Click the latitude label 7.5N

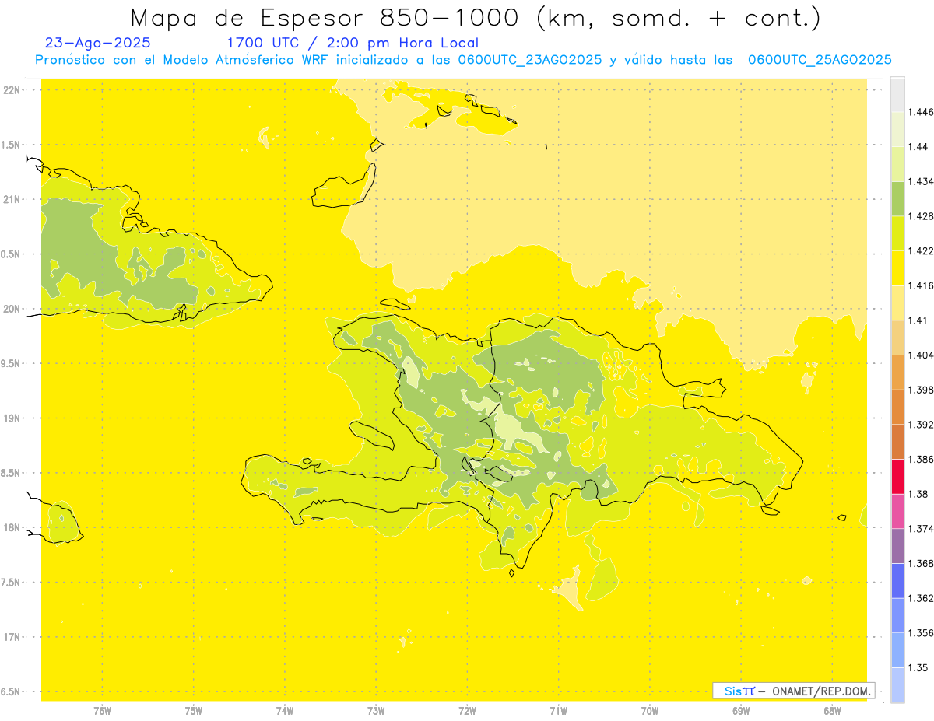tap(12, 583)
